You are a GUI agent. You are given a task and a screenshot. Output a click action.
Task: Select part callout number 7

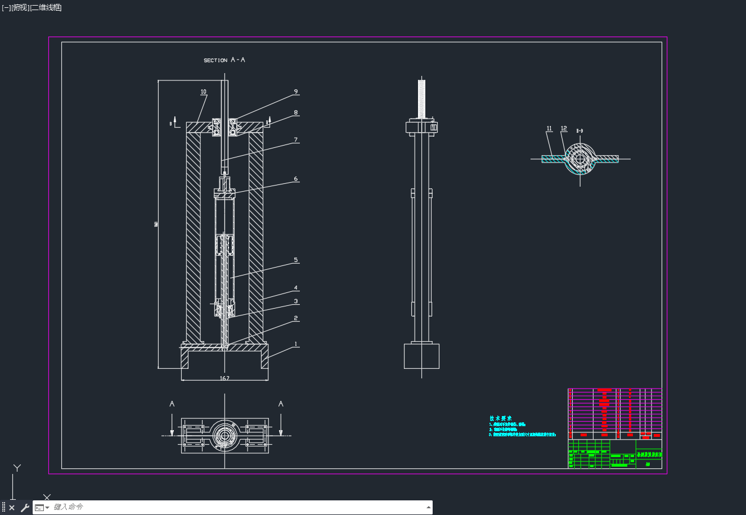point(296,140)
